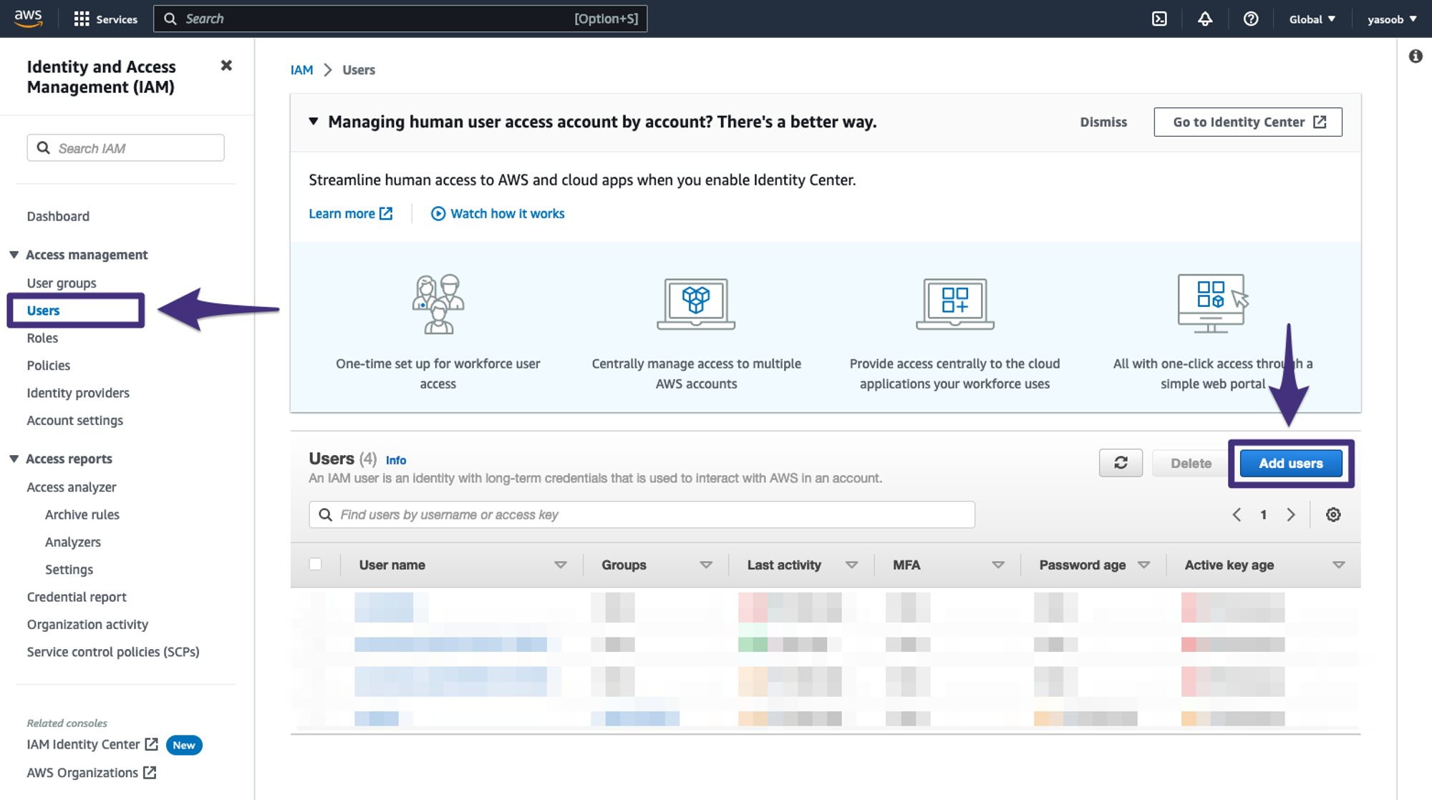Screen dimensions: 1432x800
Task: Open Identity providers in the sidebar
Action: click(x=78, y=393)
